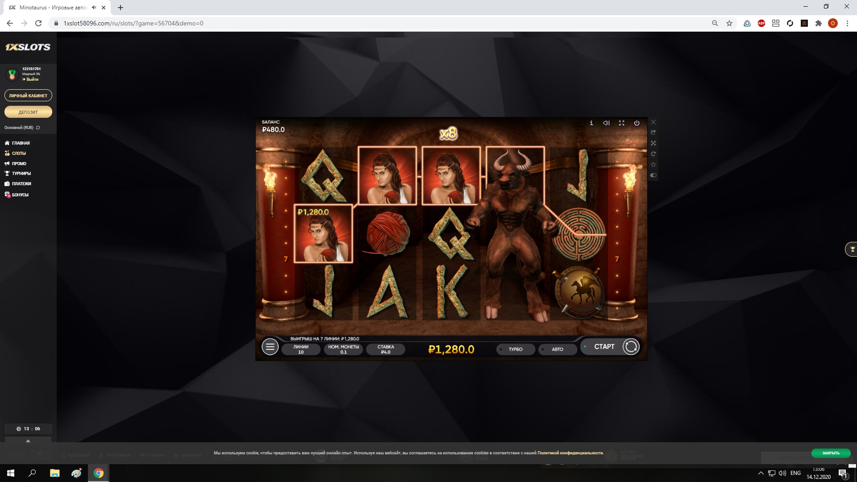
Task: Click the sidebar clock 13:06 widget
Action: point(28,429)
